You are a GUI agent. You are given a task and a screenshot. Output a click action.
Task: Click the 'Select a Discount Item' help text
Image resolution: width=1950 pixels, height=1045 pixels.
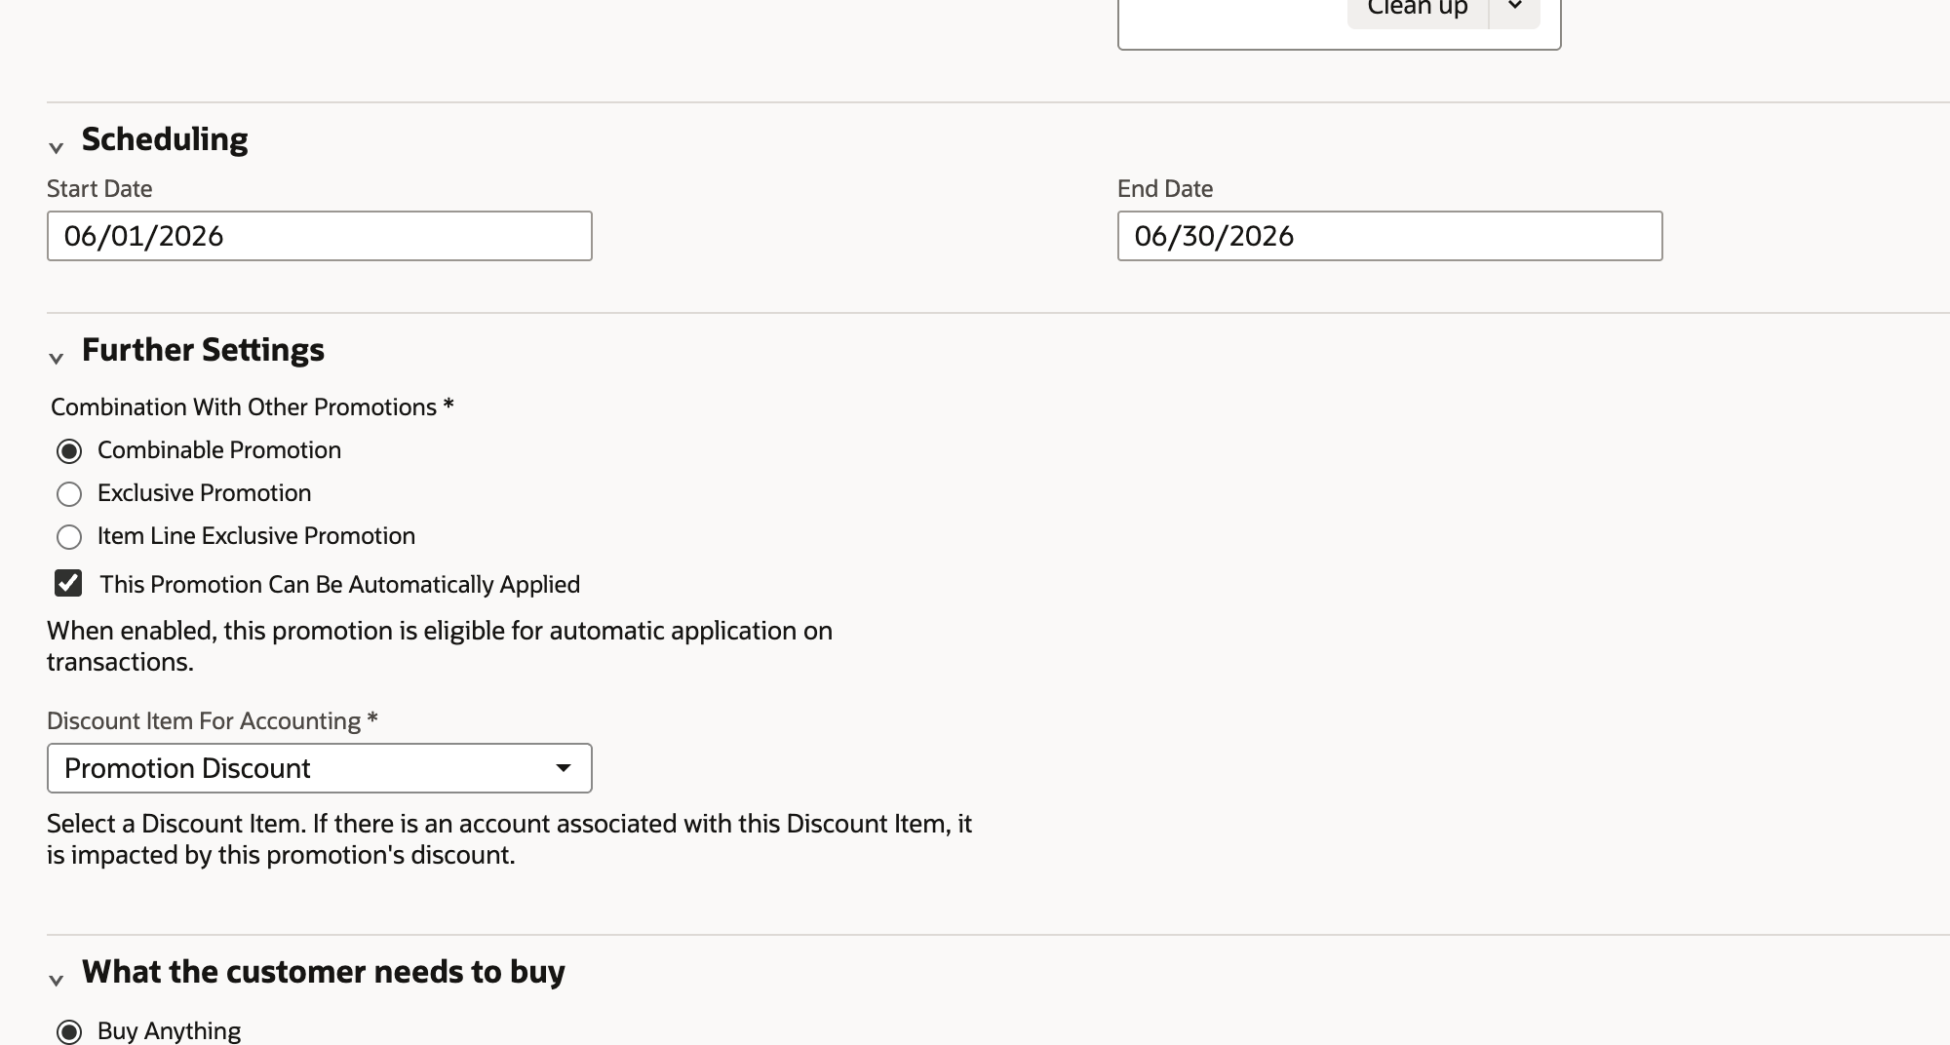[510, 839]
